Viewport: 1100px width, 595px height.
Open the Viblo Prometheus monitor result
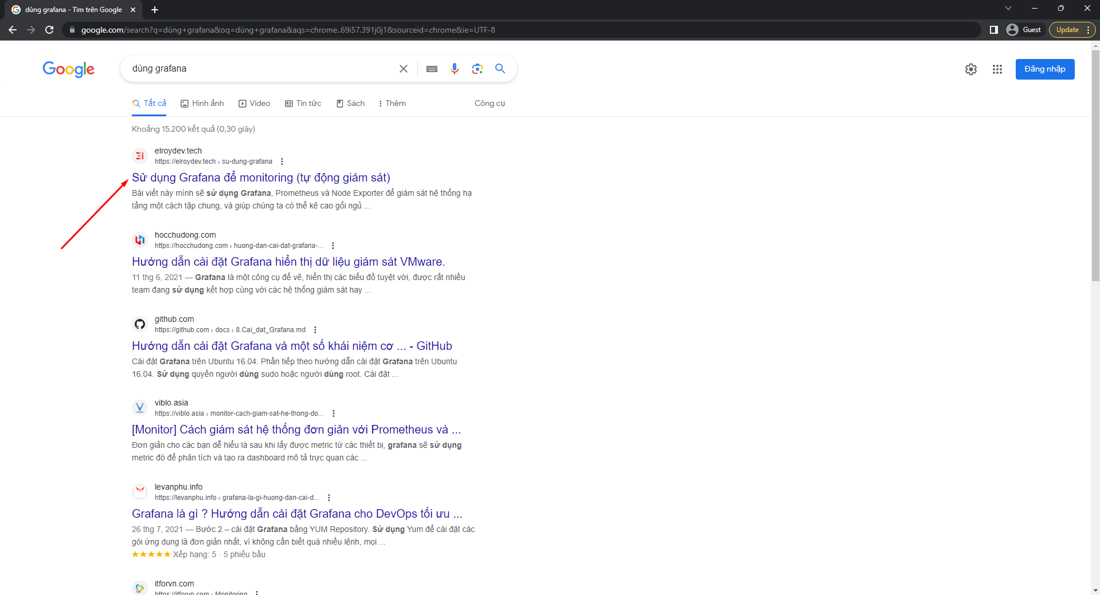(x=296, y=429)
